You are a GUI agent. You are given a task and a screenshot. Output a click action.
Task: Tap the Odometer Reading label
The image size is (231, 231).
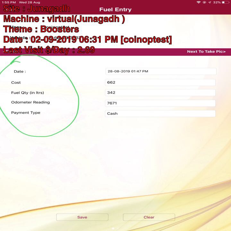pyautogui.click(x=30, y=102)
